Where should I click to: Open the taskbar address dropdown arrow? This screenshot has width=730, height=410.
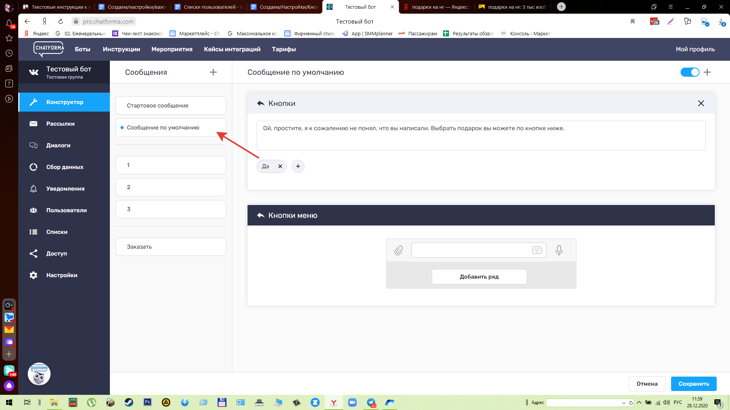pyautogui.click(x=624, y=403)
